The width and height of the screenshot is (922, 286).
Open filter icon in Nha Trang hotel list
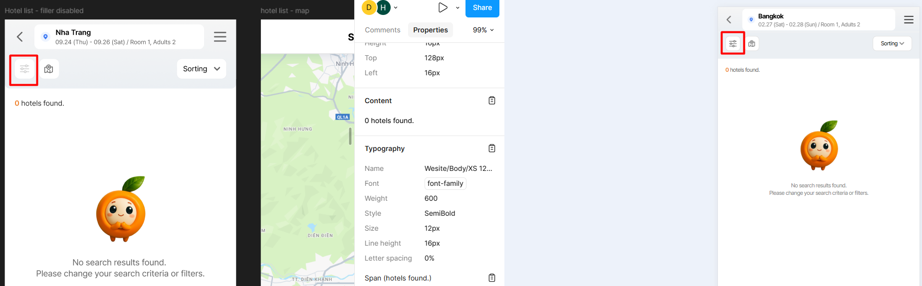(x=24, y=69)
